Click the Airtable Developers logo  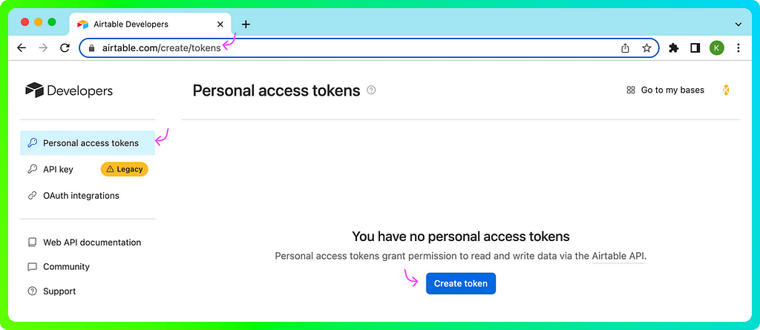click(69, 90)
